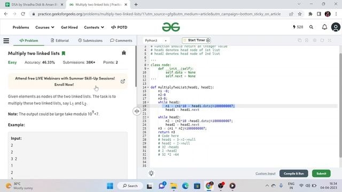Switch to the Comments tab
This screenshot has height=192, width=342.
(x=121, y=41)
